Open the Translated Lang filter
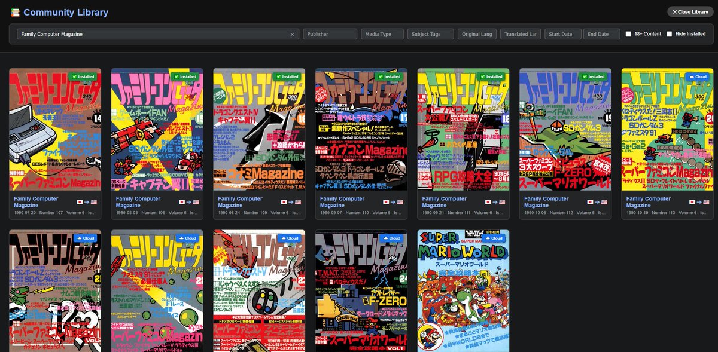 tap(521, 34)
